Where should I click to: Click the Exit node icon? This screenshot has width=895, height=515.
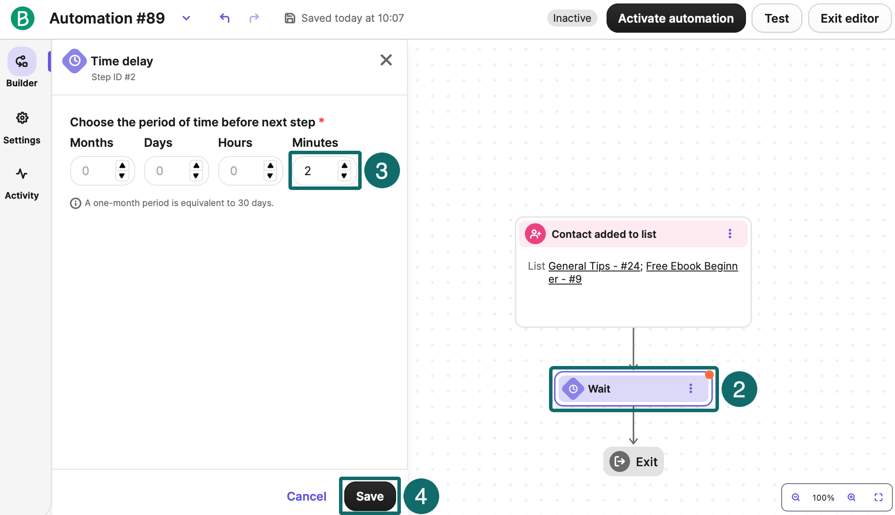tap(620, 462)
